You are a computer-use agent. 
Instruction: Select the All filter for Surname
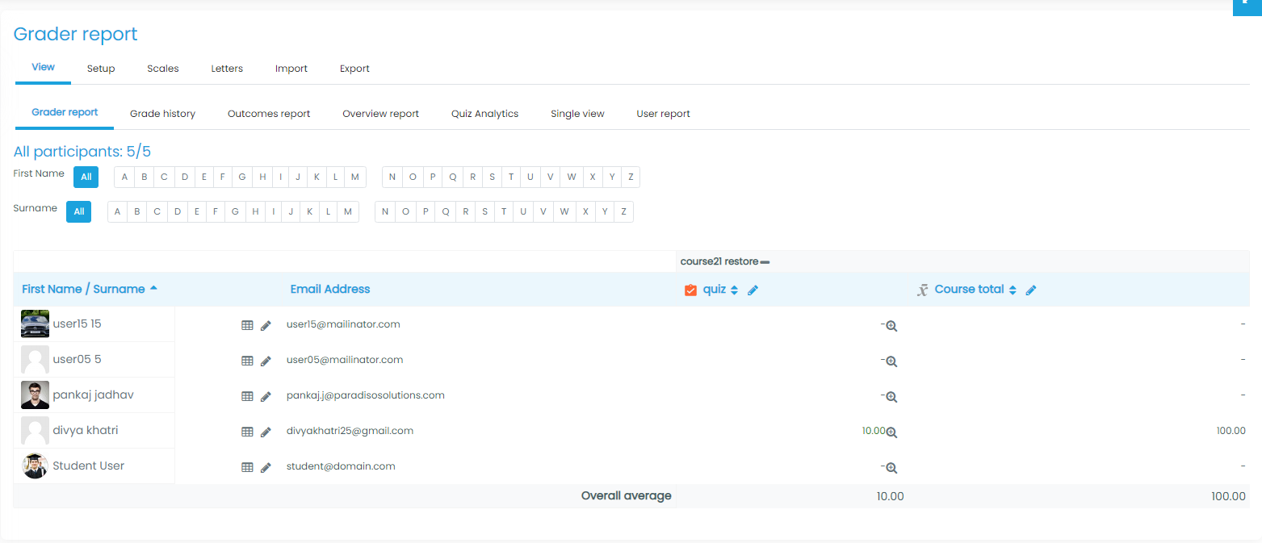click(79, 211)
